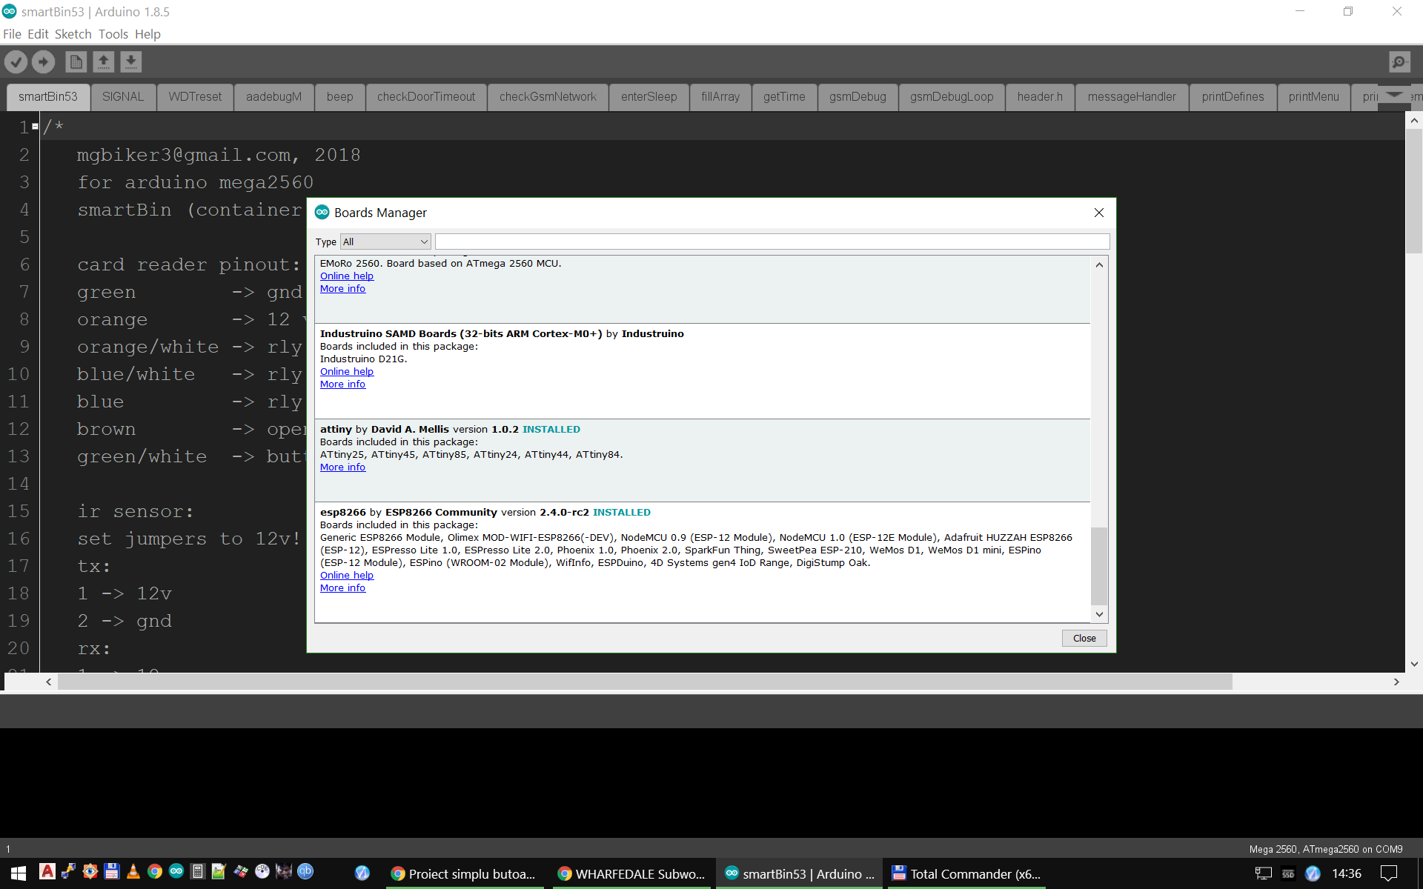Open the Type dropdown in Boards Manager
The width and height of the screenshot is (1423, 889).
[x=385, y=242]
